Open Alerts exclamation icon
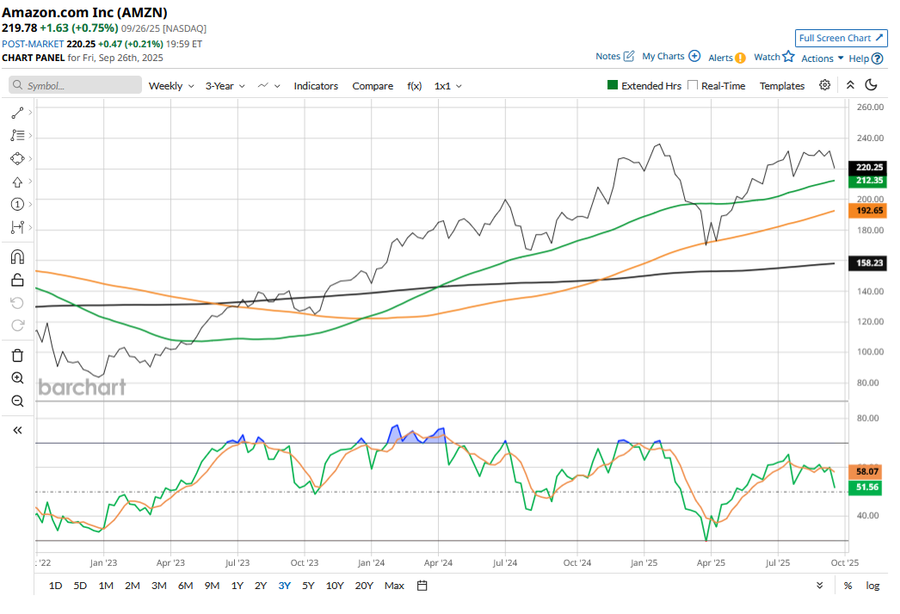Screen dimensions: 900x614 [741, 58]
